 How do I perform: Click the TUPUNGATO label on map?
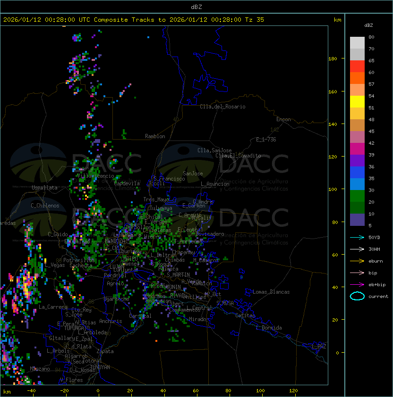77,328
